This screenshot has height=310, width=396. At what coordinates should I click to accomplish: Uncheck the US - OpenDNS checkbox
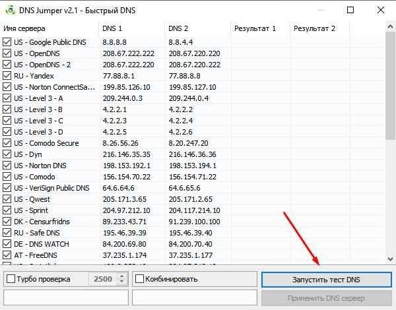tap(7, 53)
